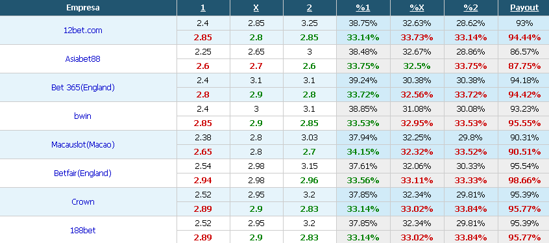Open the 188bet bookmaker link
This screenshot has width=549, height=243.
tap(83, 231)
